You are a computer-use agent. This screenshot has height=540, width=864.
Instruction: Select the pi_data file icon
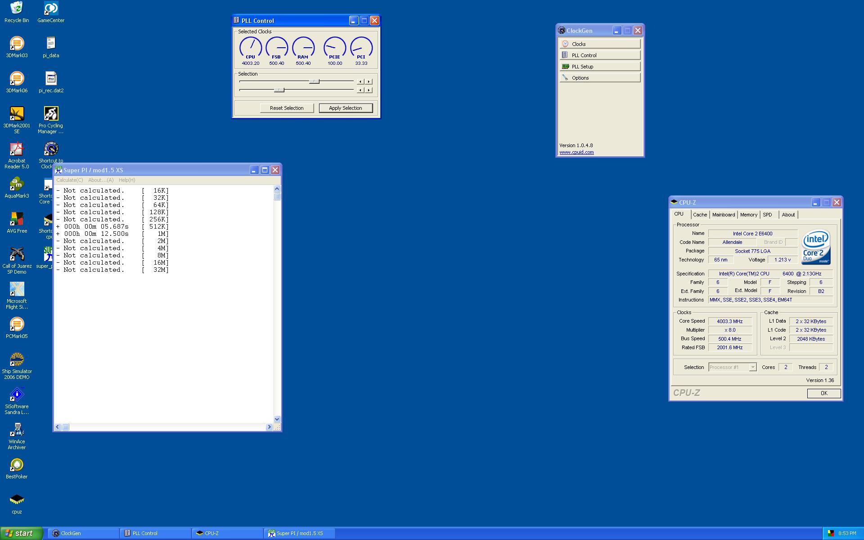click(x=51, y=47)
